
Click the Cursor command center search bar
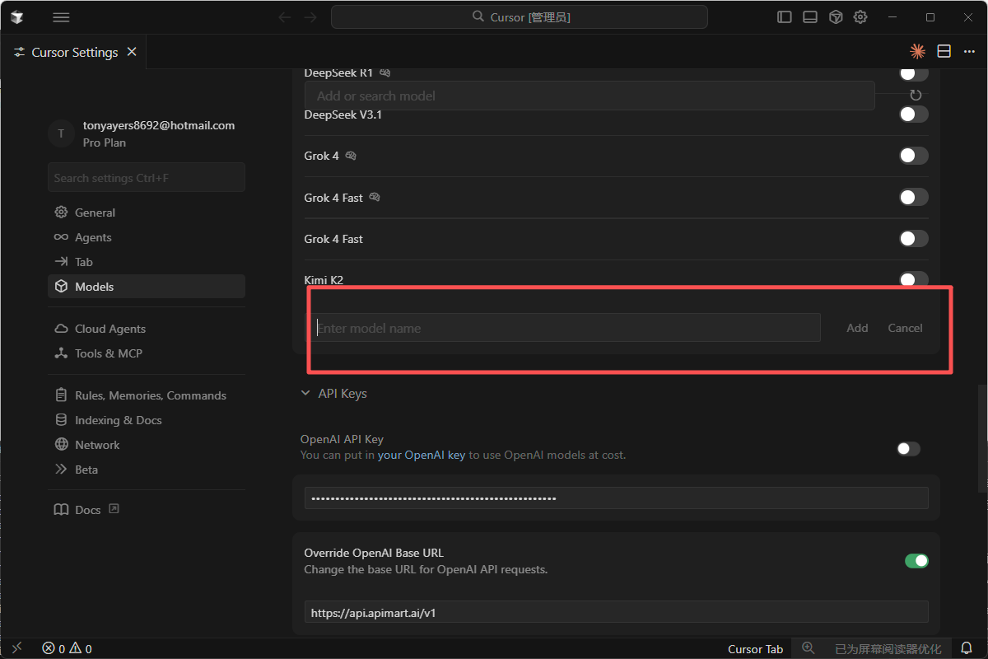click(520, 16)
